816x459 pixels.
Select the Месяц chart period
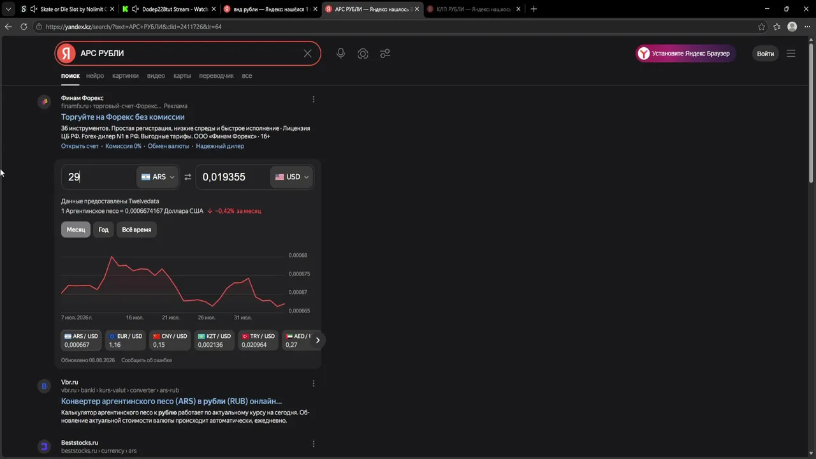[76, 229]
